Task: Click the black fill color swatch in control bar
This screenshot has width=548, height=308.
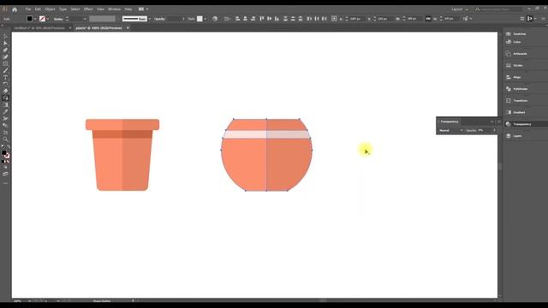Action: [x=30, y=19]
